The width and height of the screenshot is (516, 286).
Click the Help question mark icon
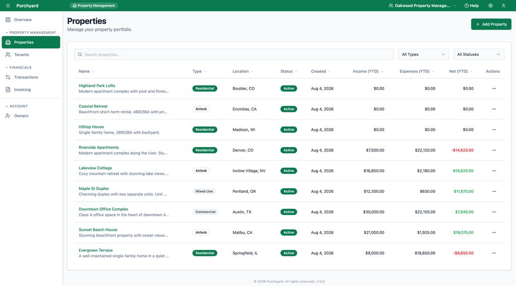point(466,6)
